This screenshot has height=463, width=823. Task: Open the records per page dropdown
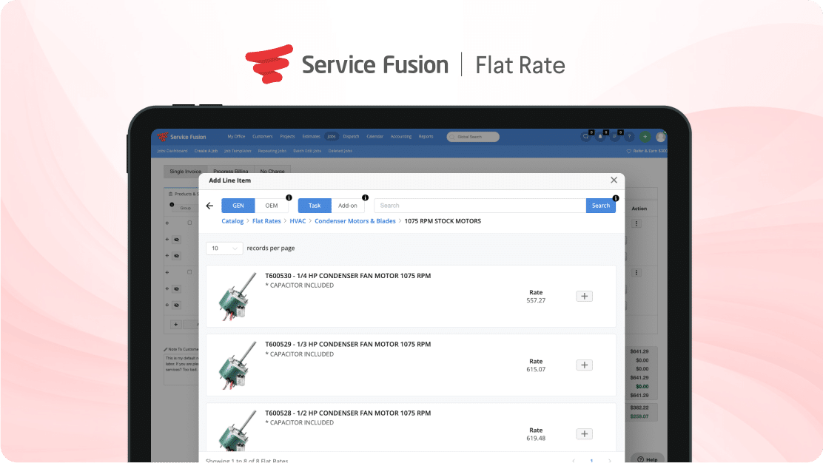point(224,249)
